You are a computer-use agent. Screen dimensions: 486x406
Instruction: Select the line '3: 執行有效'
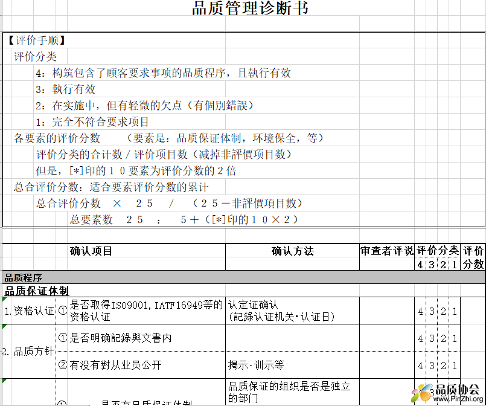point(65,89)
